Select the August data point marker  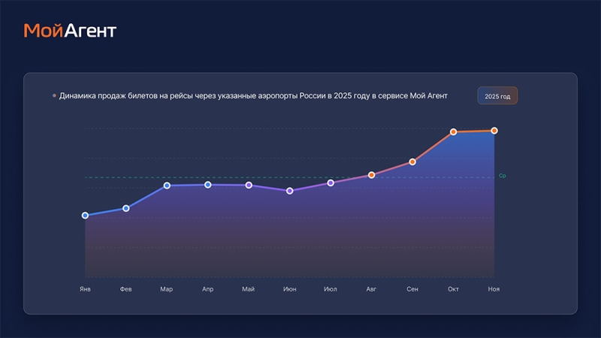pyautogui.click(x=371, y=175)
